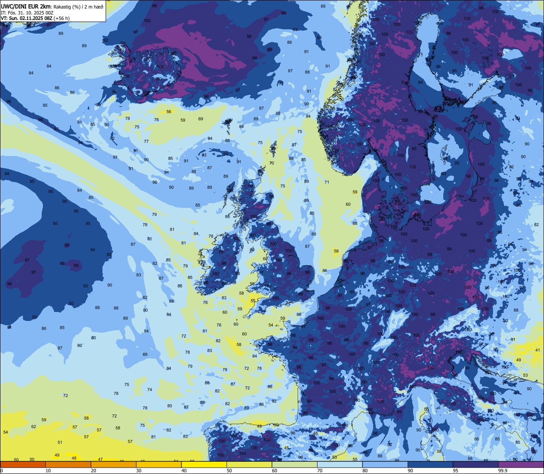Click the legend tick label "40"

click(184, 471)
